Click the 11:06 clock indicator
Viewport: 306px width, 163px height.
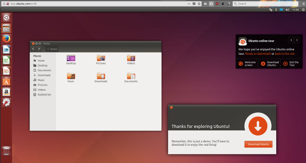296,10
